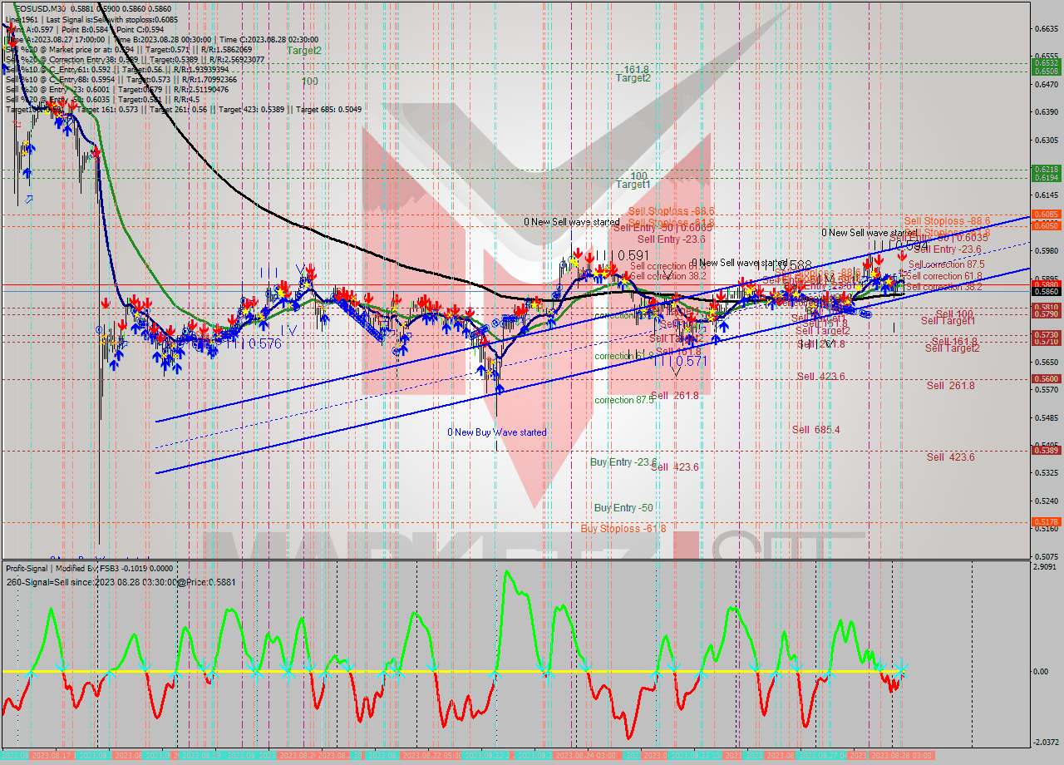Image resolution: width=1064 pixels, height=765 pixels.
Task: Click the 0.6305 price scale value
Action: pos(1045,141)
